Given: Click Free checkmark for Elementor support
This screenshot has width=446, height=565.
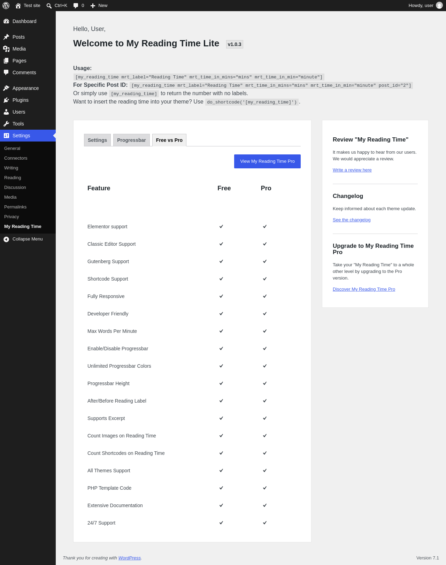Looking at the screenshot, I should pos(221,227).
